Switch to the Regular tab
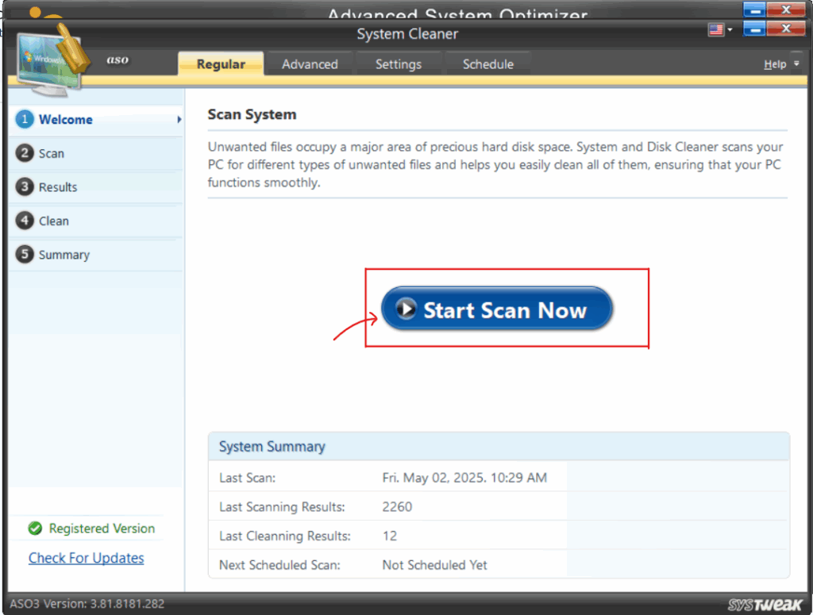813x615 pixels. tap(221, 63)
